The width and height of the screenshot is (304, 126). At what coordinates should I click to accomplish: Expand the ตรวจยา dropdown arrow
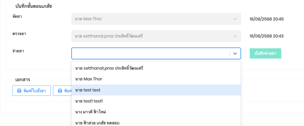tap(235, 36)
